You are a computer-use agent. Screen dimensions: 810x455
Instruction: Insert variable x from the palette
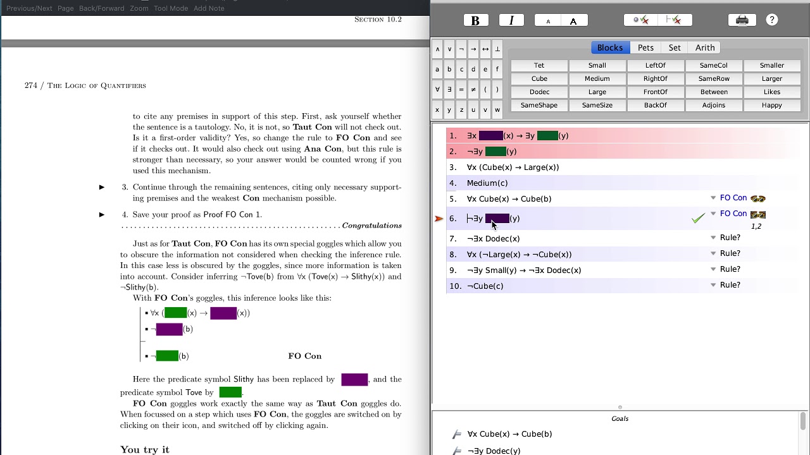[x=437, y=109]
